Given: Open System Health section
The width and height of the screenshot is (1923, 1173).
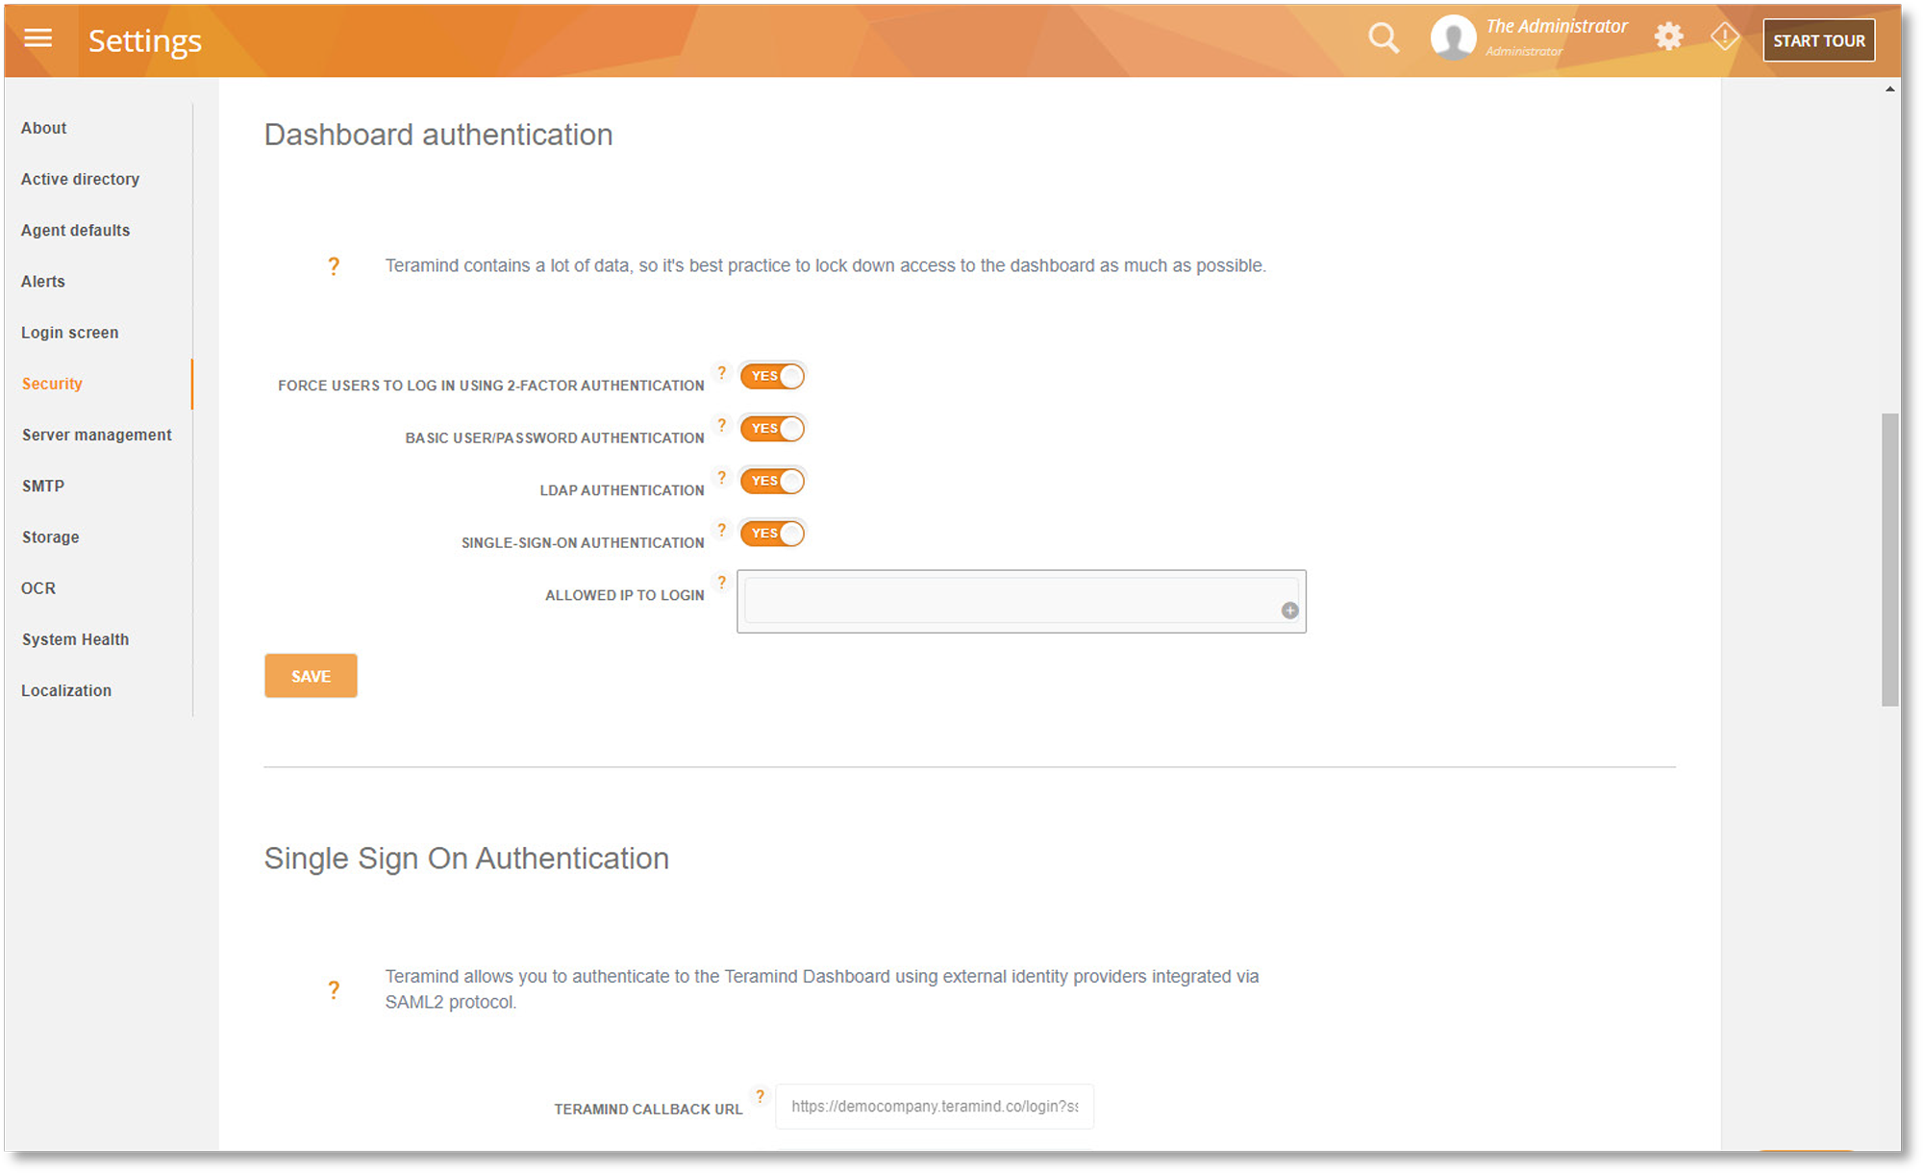Looking at the screenshot, I should click(x=76, y=639).
